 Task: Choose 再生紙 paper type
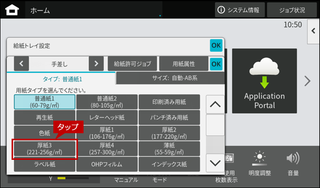(x=44, y=118)
